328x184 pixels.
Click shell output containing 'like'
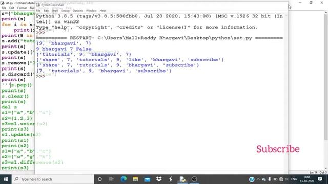pyautogui.click(x=130, y=60)
